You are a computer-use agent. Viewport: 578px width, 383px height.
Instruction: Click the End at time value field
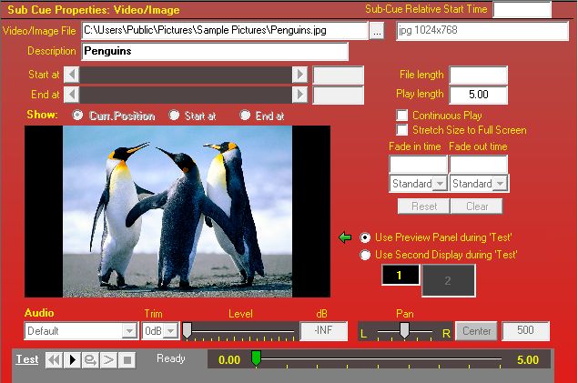coord(338,95)
